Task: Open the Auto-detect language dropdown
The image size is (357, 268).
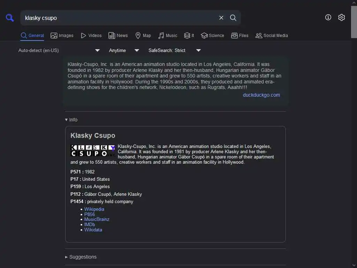Action: [59, 50]
